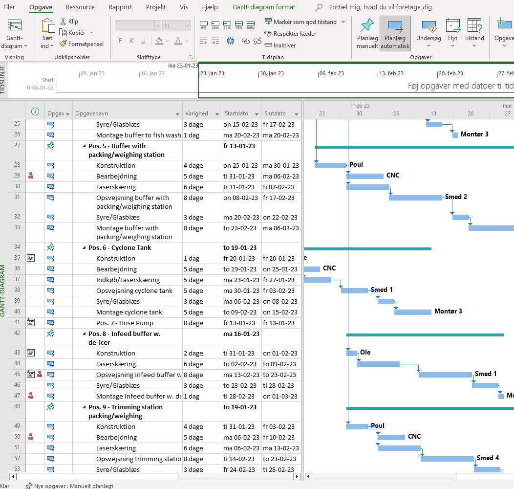This screenshot has width=514, height=489.
Task: Switch to Planlæg manuelt mode
Action: [x=367, y=33]
